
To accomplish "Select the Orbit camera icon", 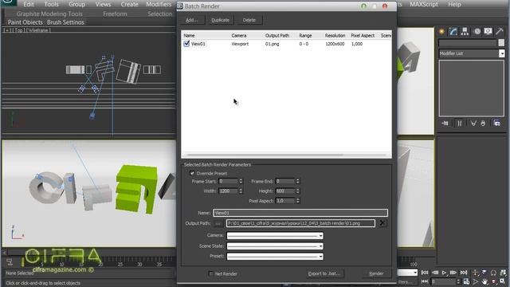I will tap(494, 281).
